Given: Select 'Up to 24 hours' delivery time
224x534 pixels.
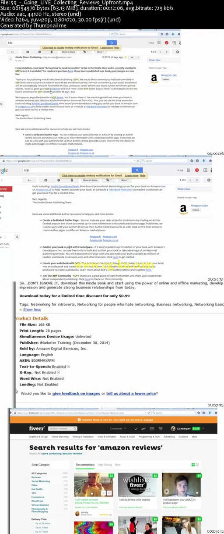Looking at the screenshot, I should pos(42,524).
